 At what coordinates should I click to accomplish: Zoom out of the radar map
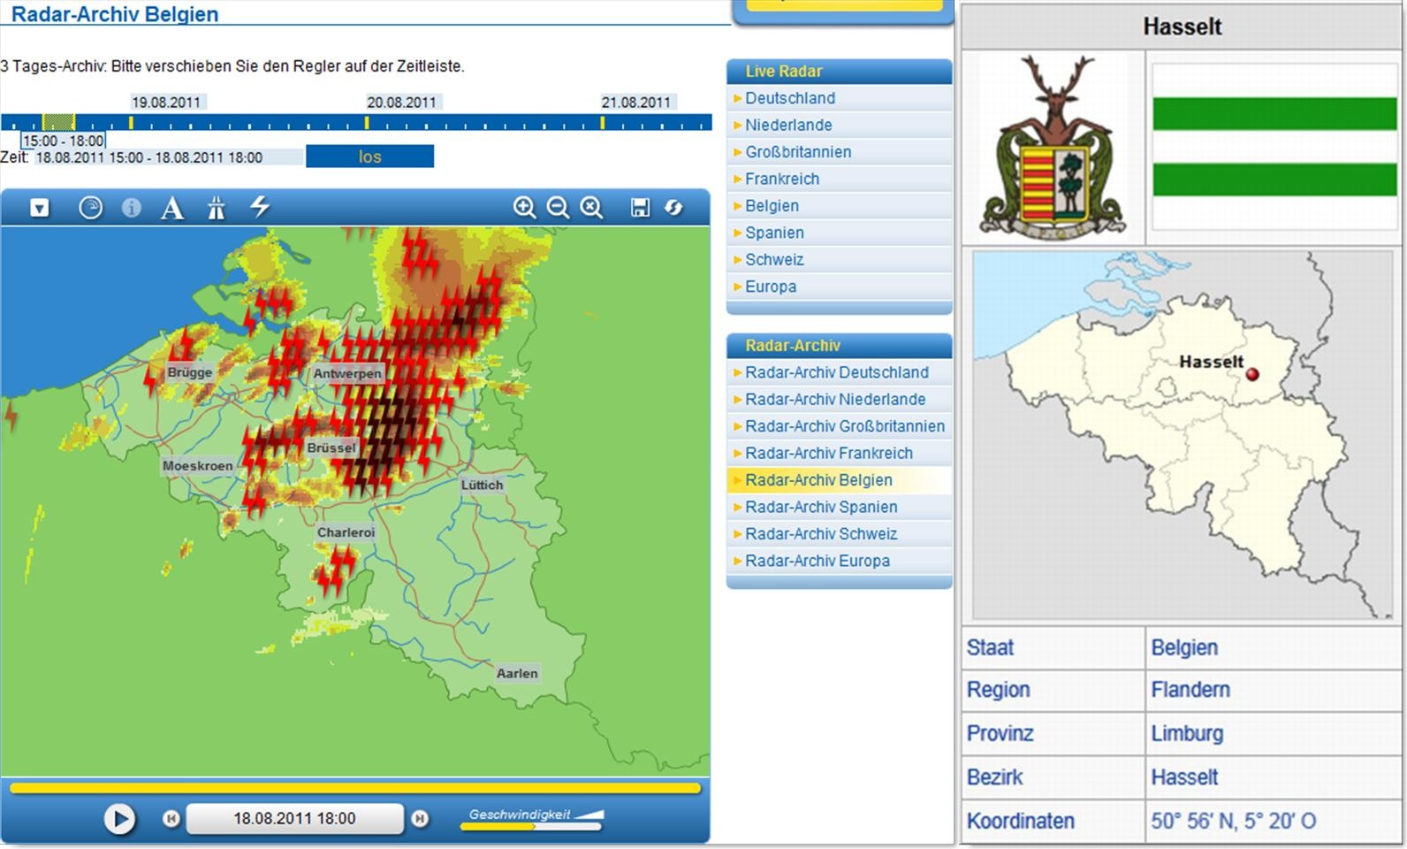(x=558, y=208)
